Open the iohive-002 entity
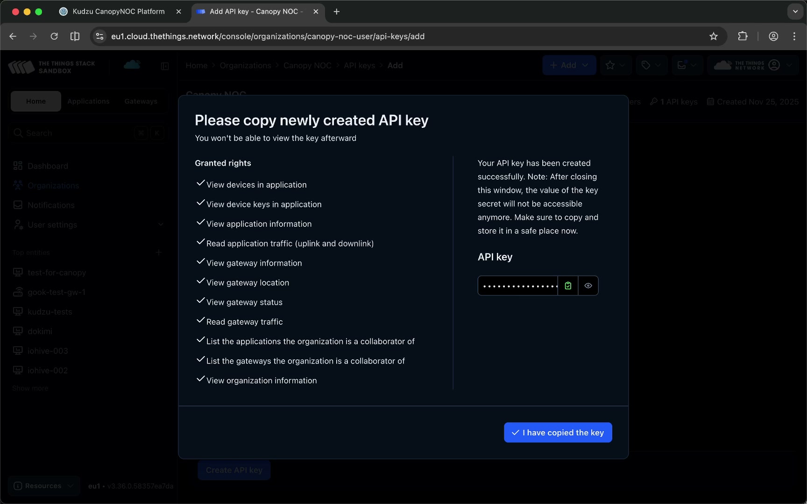The width and height of the screenshot is (807, 504). pyautogui.click(x=48, y=371)
